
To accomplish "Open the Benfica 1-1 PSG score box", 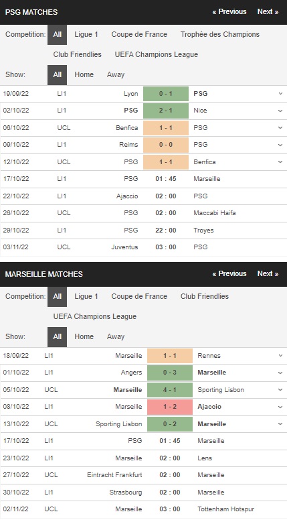I will coord(166,128).
